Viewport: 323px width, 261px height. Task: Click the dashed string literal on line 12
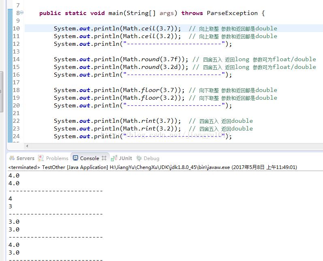[174, 44]
